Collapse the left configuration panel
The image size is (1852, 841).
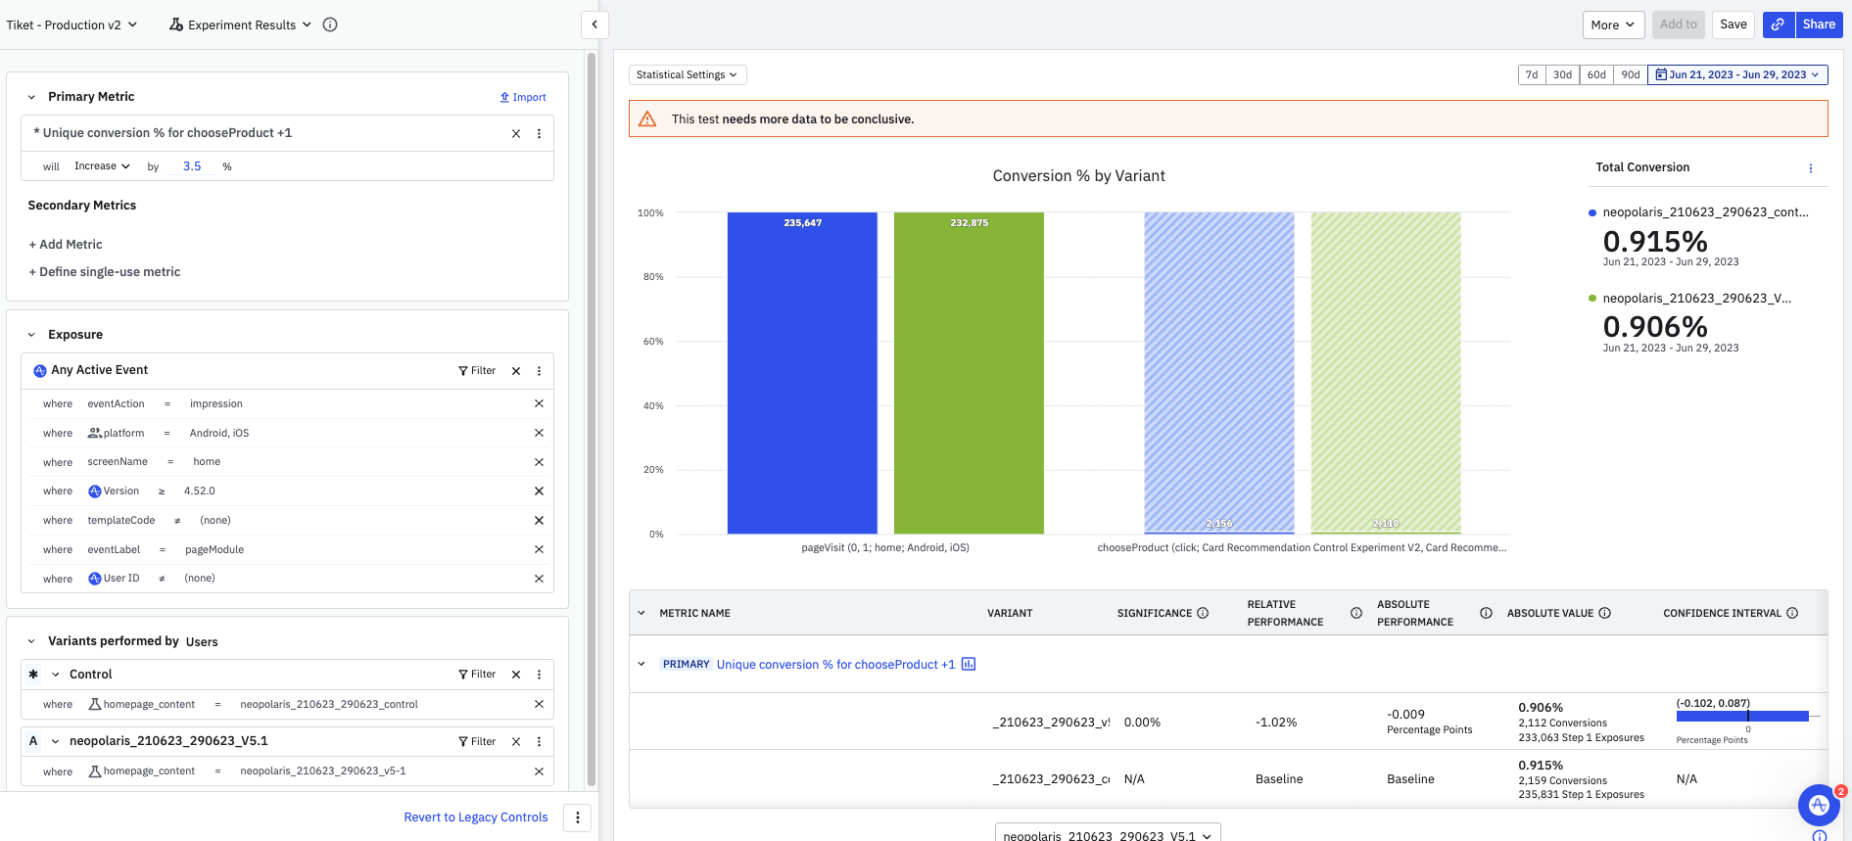click(594, 24)
